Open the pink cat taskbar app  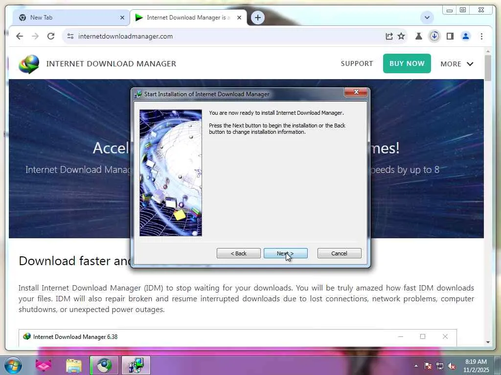point(44,365)
